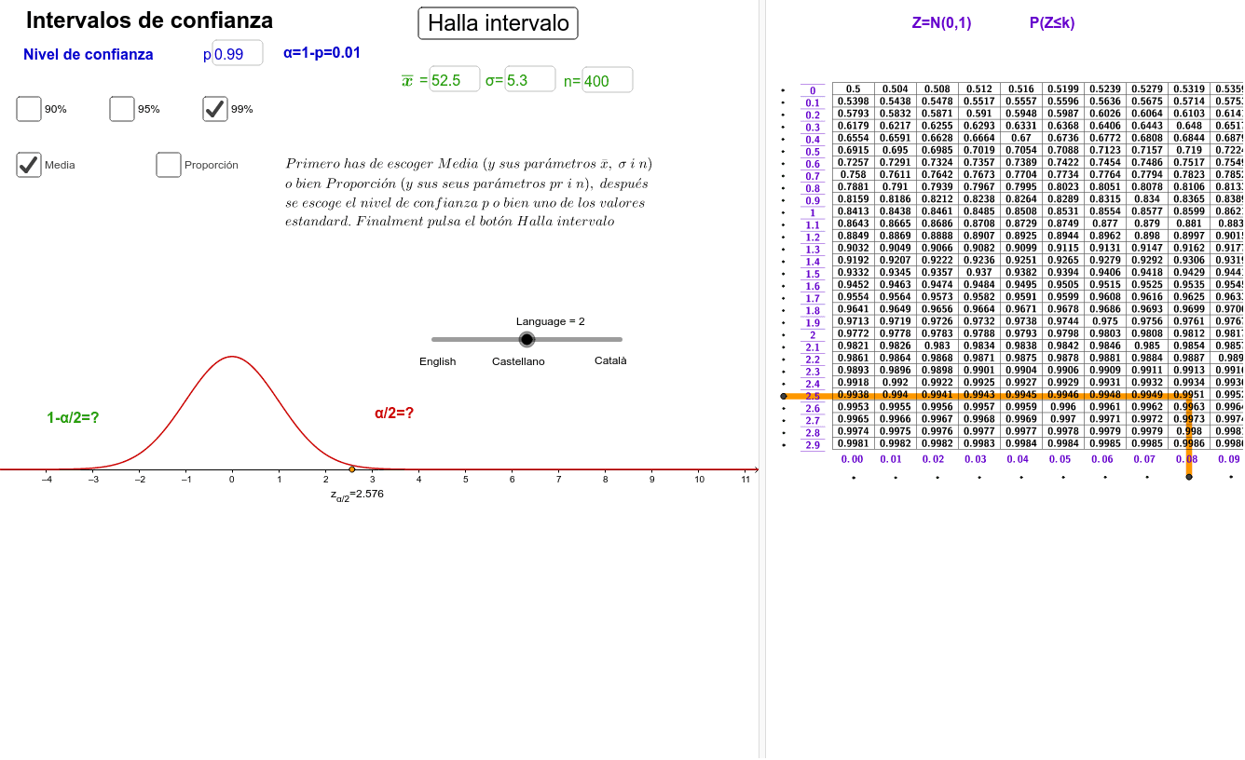1245x760 pixels.
Task: Click the orange point at z=2.576 on the axis
Action: [352, 469]
